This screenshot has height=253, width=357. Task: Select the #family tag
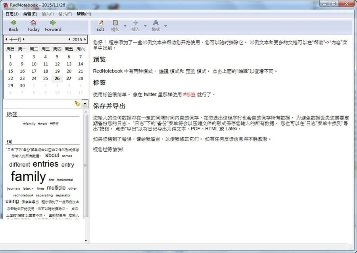tap(29, 124)
